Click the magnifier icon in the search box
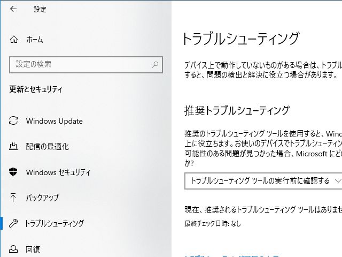The image size is (342, 257). (155, 64)
